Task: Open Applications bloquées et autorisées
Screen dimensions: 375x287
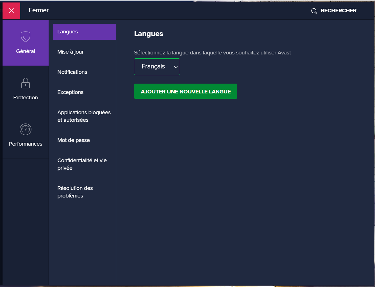Action: click(84, 116)
